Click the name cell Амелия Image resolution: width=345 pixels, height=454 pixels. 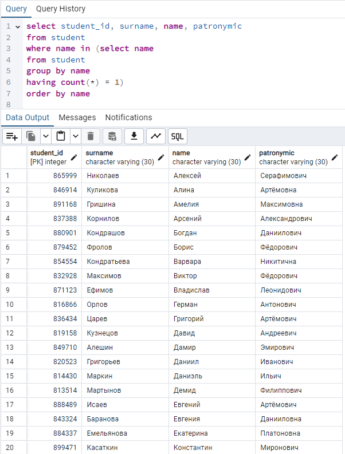pos(212,204)
